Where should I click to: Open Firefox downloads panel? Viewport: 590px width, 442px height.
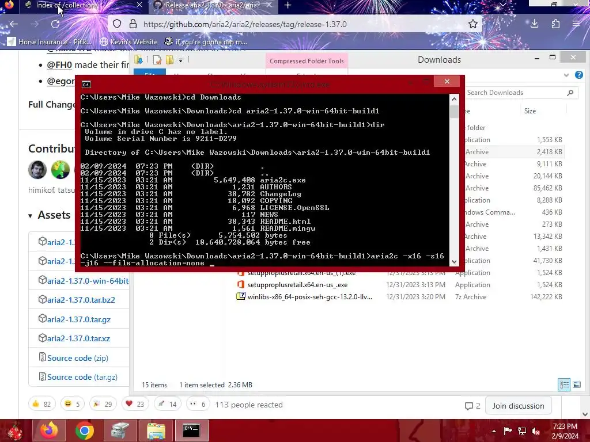pos(534,24)
